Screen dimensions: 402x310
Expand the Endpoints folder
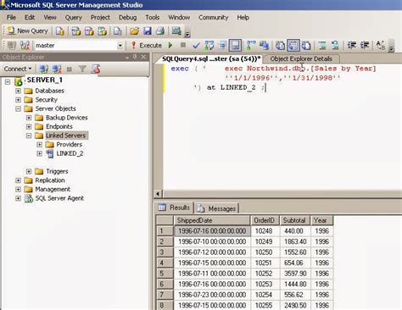29,126
